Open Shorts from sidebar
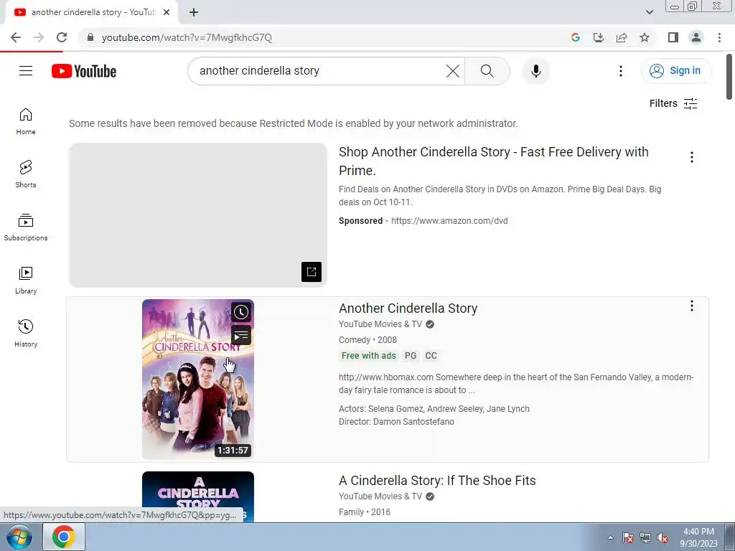 point(26,174)
